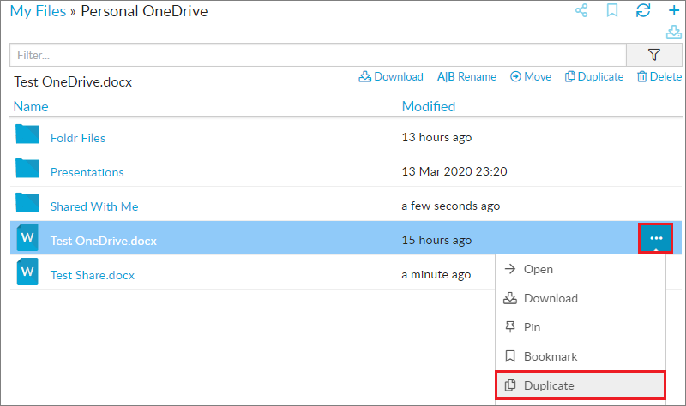Click Word icon of Test Share.docx
Viewport: 686px width, 406px height.
[x=27, y=272]
